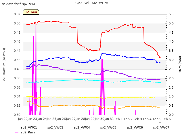
Task: Click the Feb 6 x-axis tick label
Action: (166, 119)
